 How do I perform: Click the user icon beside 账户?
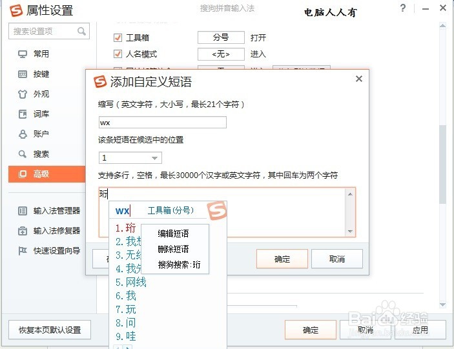23,134
